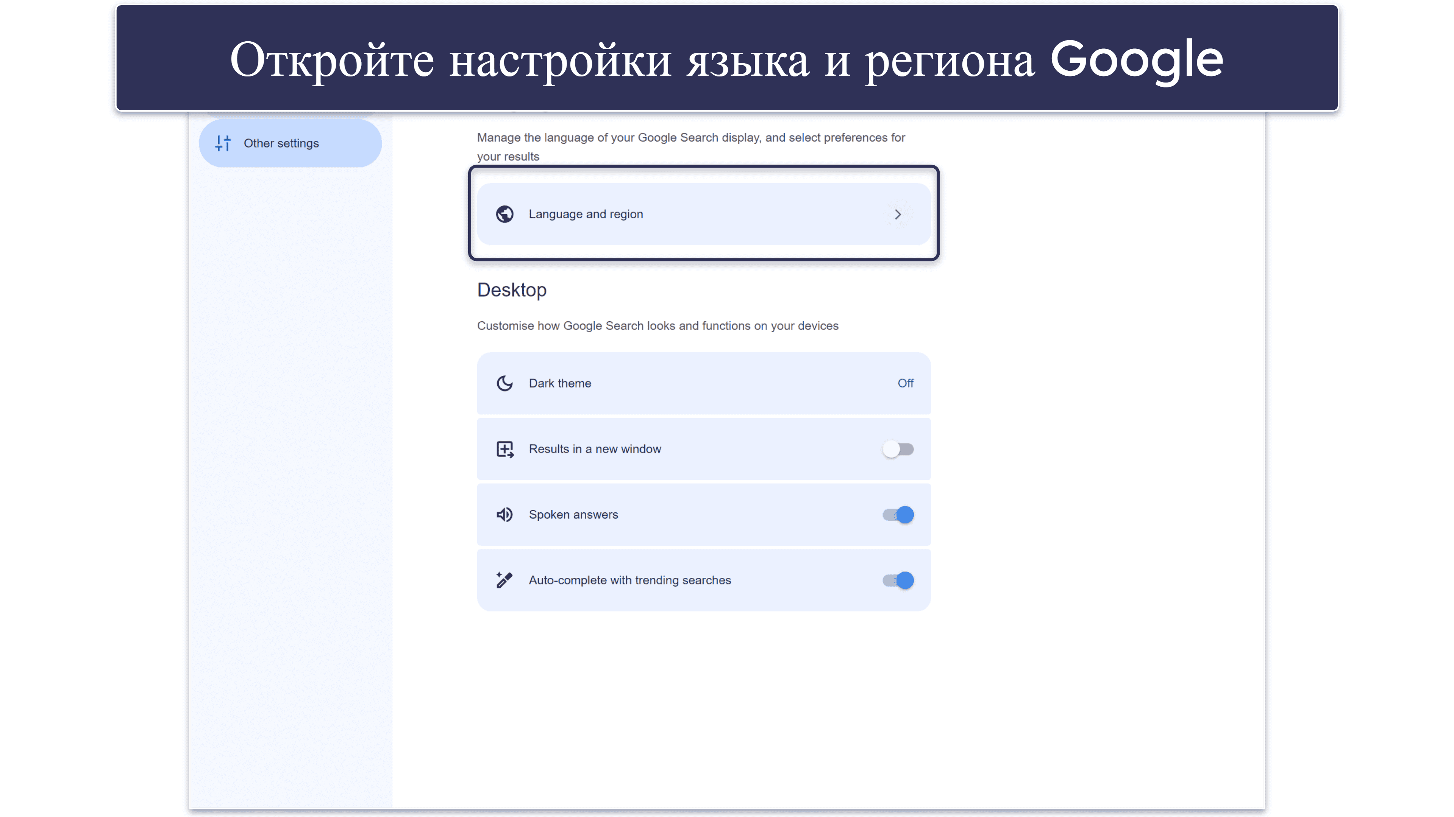Click the new window icon beside Results
1454x817 pixels.
point(504,450)
